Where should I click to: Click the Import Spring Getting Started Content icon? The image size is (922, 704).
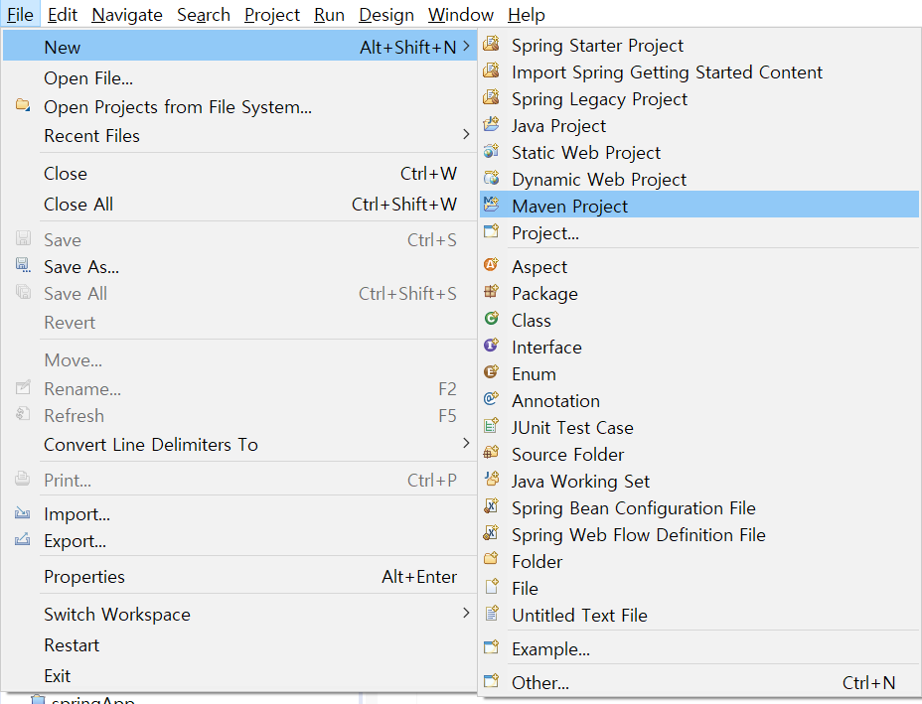tap(491, 71)
